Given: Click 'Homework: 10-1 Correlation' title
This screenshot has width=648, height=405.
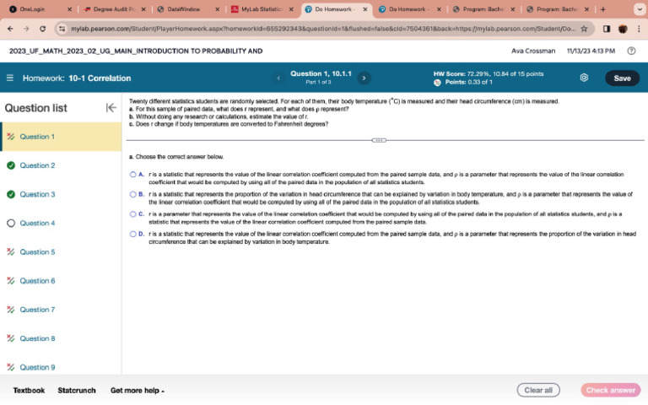Looking at the screenshot, I should tap(77, 78).
